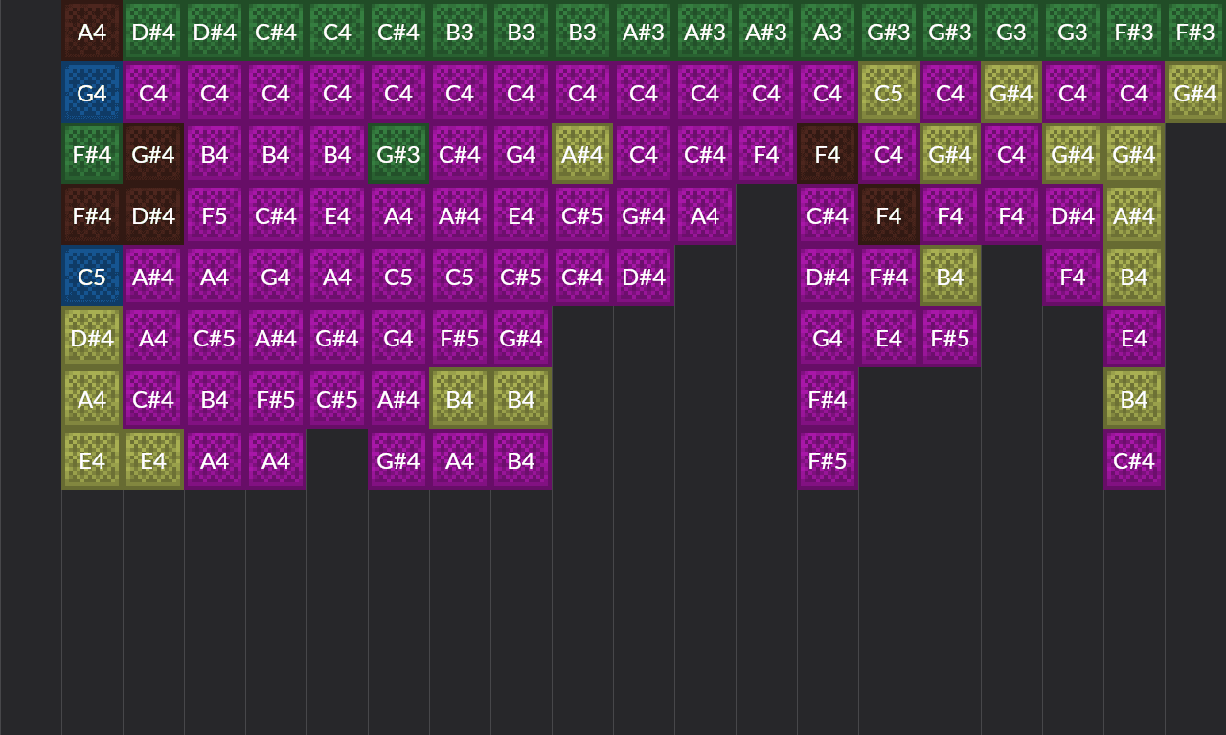Viewport: 1226px width, 735px height.
Task: Select the green C4 in the top row
Action: 337,32
